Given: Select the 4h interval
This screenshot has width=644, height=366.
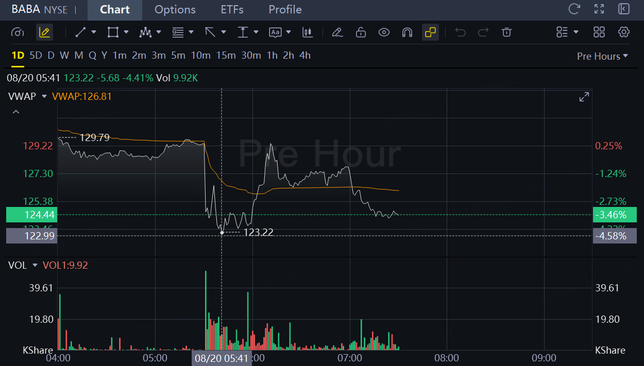Looking at the screenshot, I should tap(305, 56).
